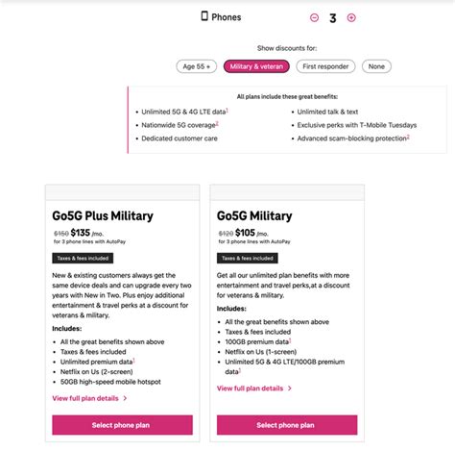Open footnote on Unlimited 5G & 4G LTE data
Image resolution: width=455 pixels, height=451 pixels.
[227, 110]
